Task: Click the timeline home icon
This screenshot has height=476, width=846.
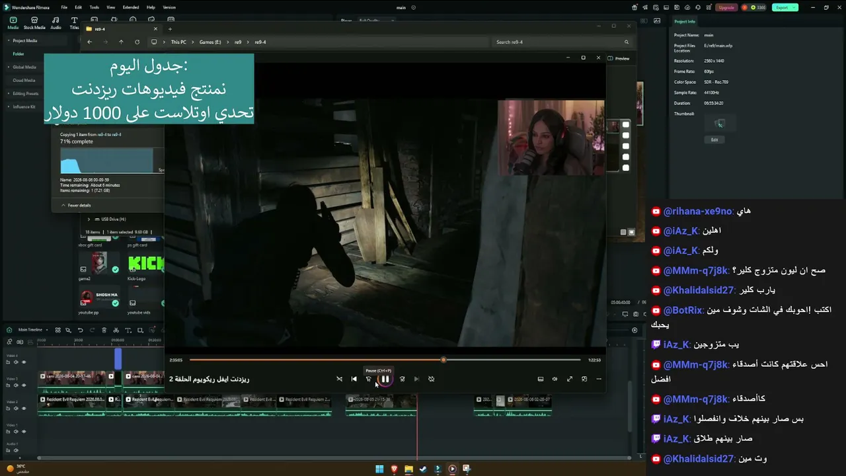Action: coord(9,329)
